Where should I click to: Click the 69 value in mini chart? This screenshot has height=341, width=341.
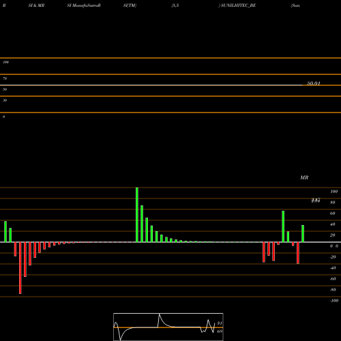[x=220, y=331]
